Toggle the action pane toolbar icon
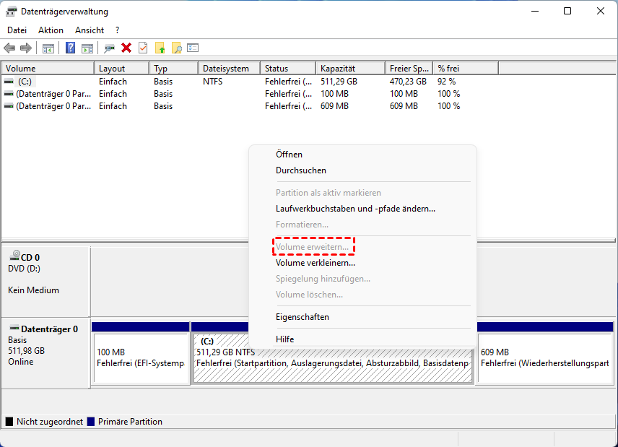 point(87,48)
